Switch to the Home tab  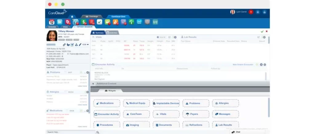[72, 17]
